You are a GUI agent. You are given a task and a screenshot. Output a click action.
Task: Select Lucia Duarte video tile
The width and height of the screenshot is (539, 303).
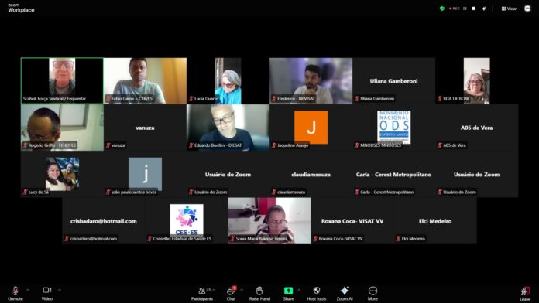pos(228,80)
